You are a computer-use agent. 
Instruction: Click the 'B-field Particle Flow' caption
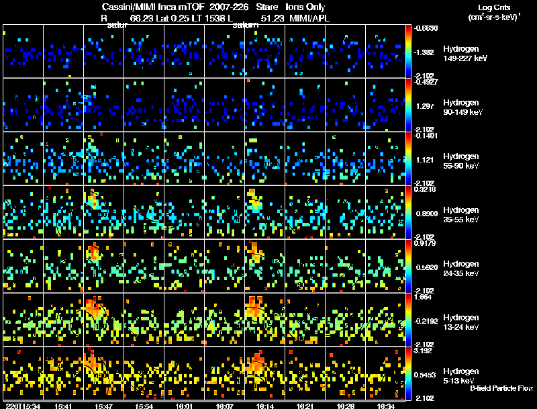click(501, 388)
